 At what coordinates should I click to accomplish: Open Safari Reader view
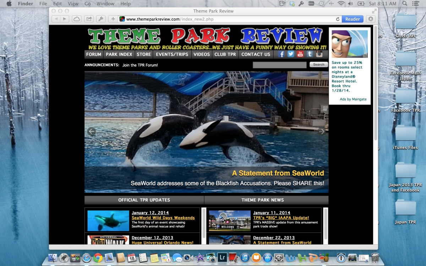[x=353, y=19]
